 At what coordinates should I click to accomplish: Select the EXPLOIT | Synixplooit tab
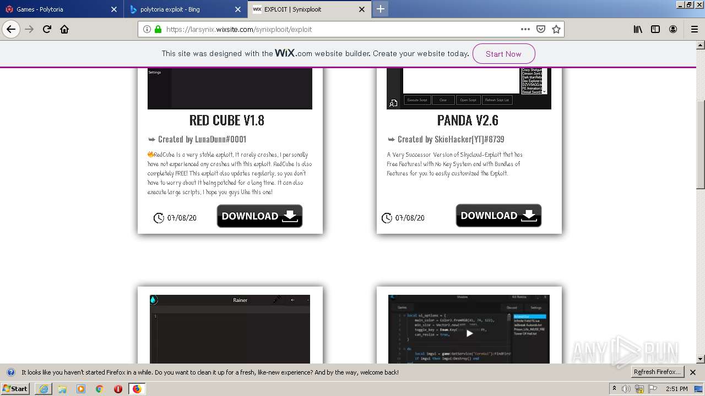point(309,9)
